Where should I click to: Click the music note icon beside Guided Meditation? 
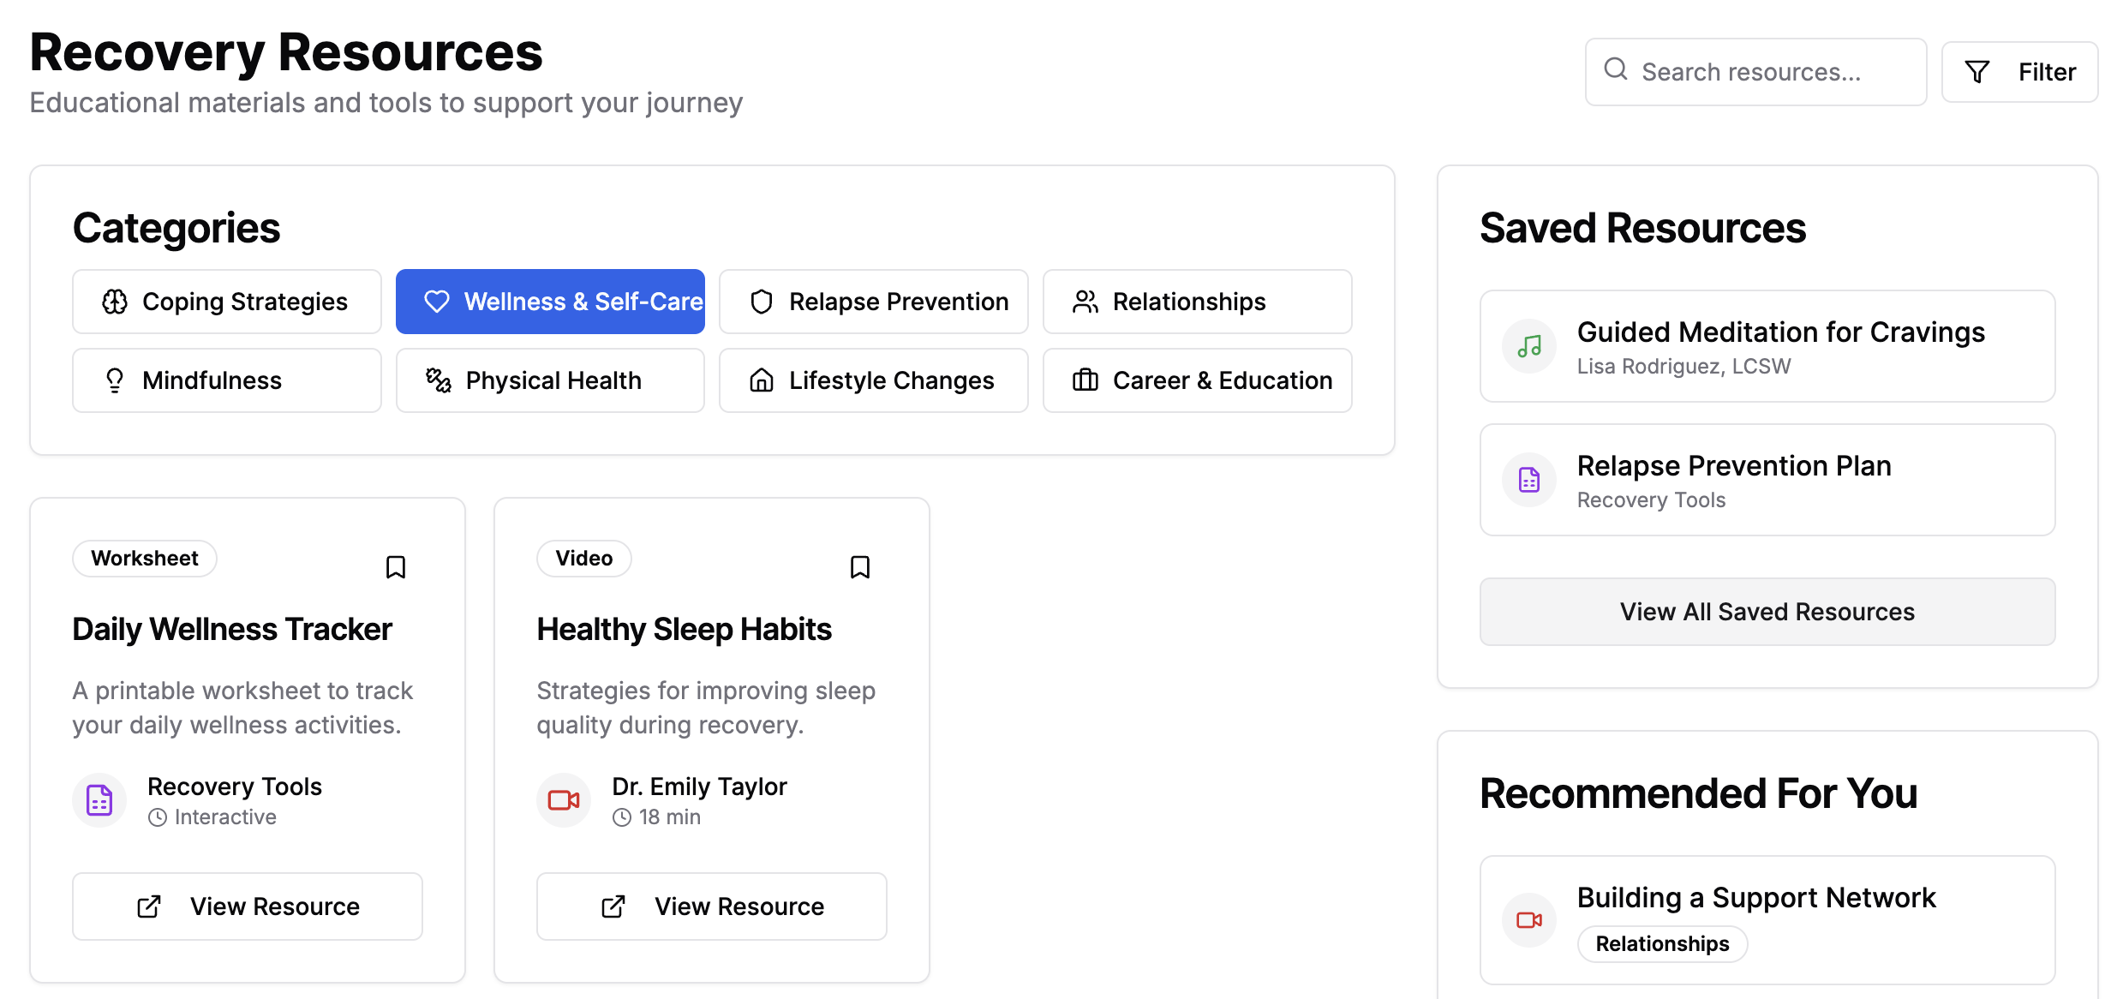click(x=1528, y=346)
